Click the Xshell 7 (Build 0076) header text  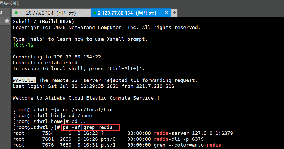[x=44, y=22]
